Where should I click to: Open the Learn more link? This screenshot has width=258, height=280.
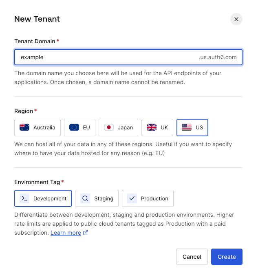(x=66, y=233)
